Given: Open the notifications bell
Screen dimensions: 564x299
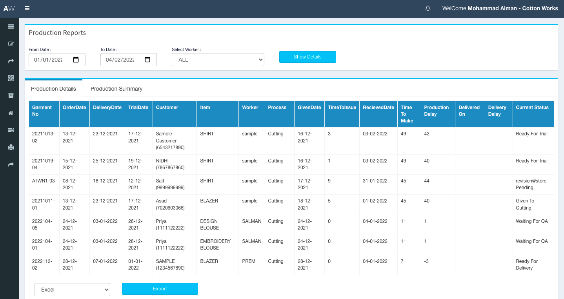Looking at the screenshot, I should 428,8.
